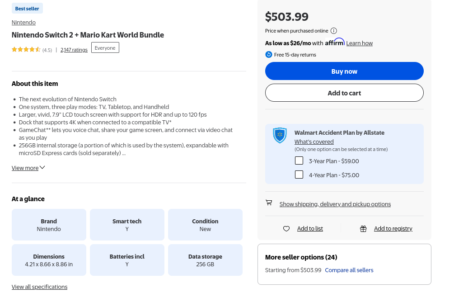Check the 3-Year Plan checkbox
454x302 pixels.
click(x=299, y=160)
